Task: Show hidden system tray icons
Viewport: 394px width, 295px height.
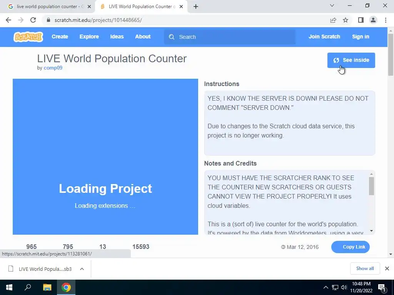Action: point(326,287)
